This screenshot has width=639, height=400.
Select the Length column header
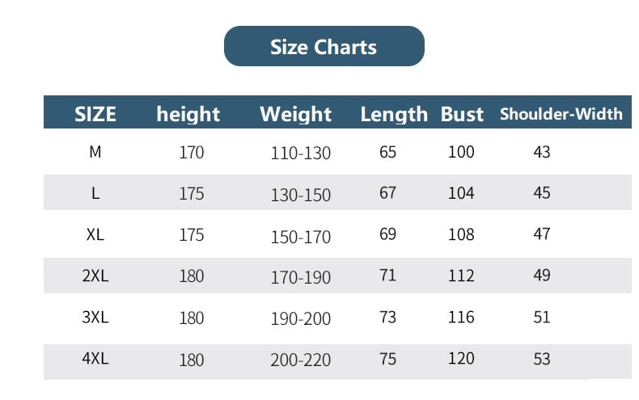pos(393,114)
